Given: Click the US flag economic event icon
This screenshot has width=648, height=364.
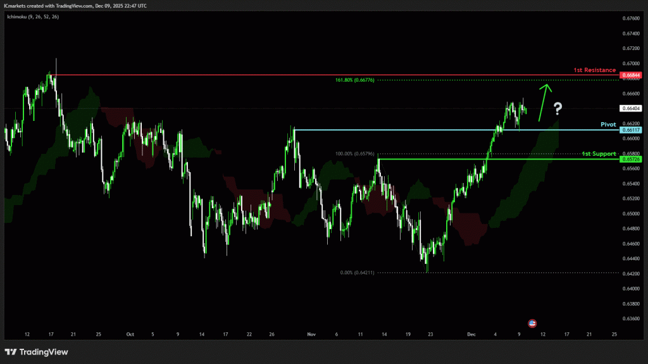Looking at the screenshot, I should pos(532,323).
